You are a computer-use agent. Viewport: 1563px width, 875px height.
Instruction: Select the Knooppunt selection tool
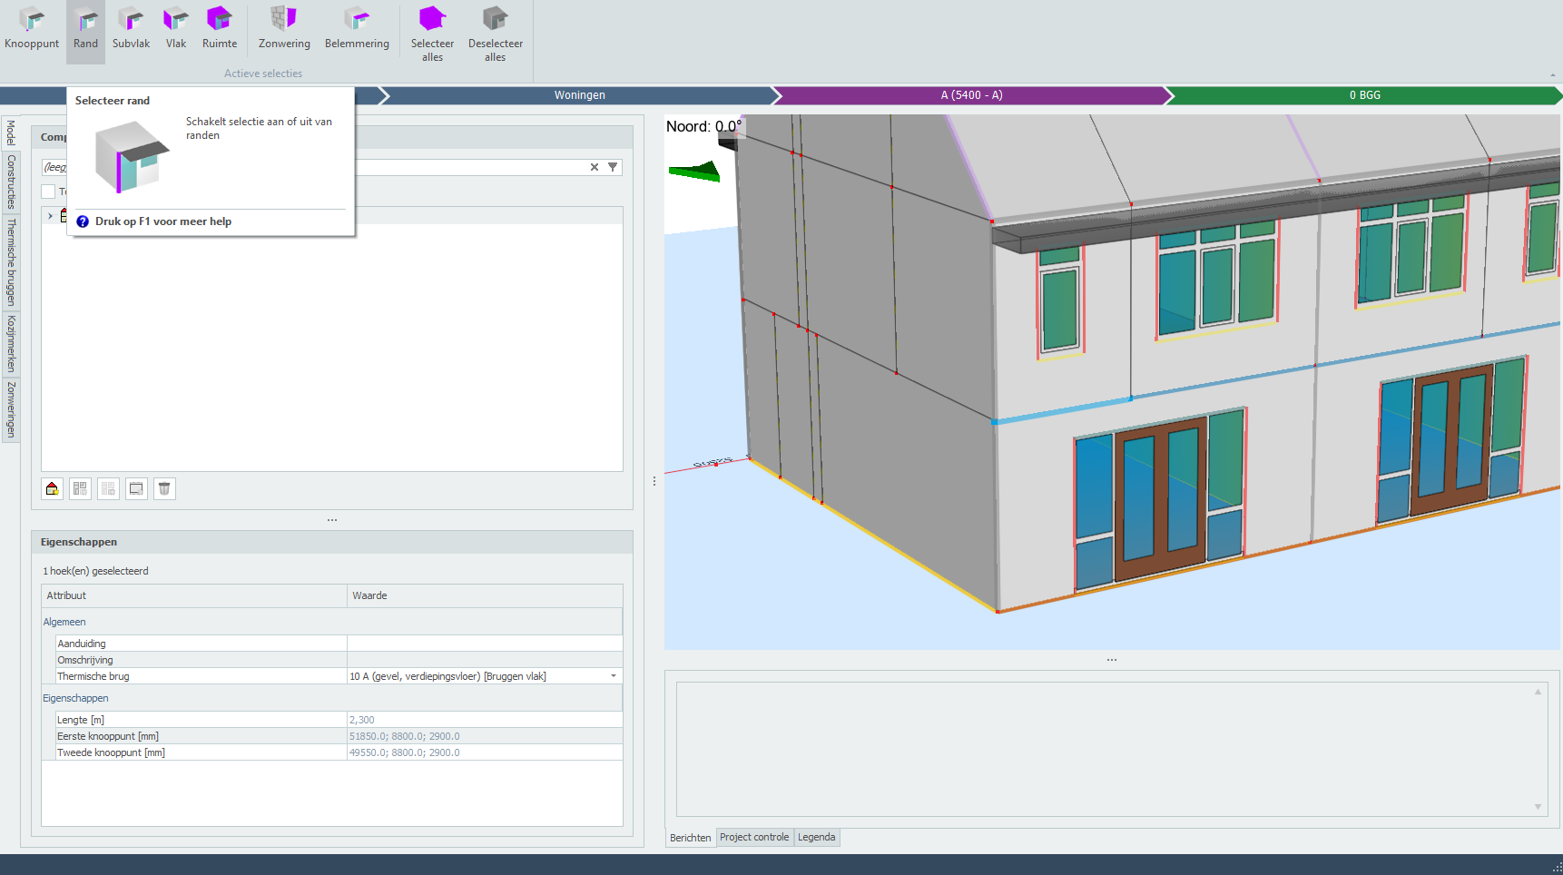[x=32, y=29]
